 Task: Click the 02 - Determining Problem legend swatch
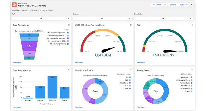click(68, 33)
